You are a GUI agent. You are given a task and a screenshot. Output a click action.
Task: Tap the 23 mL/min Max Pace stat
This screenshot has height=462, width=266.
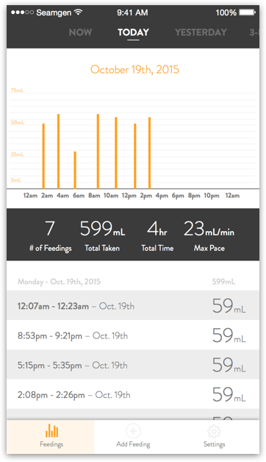(209, 235)
